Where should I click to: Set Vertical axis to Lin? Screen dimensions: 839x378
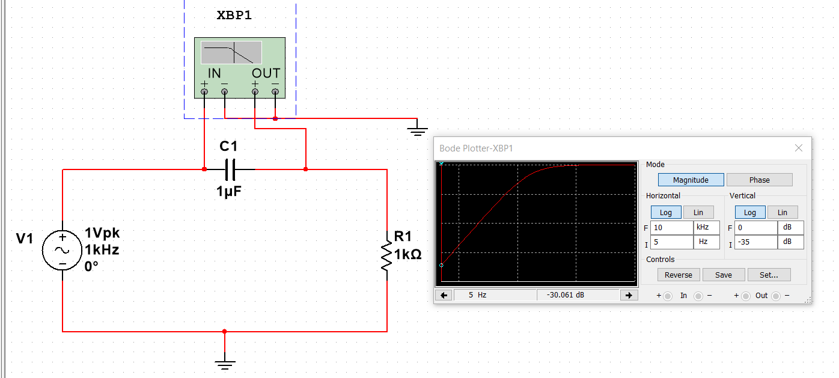[x=782, y=212]
